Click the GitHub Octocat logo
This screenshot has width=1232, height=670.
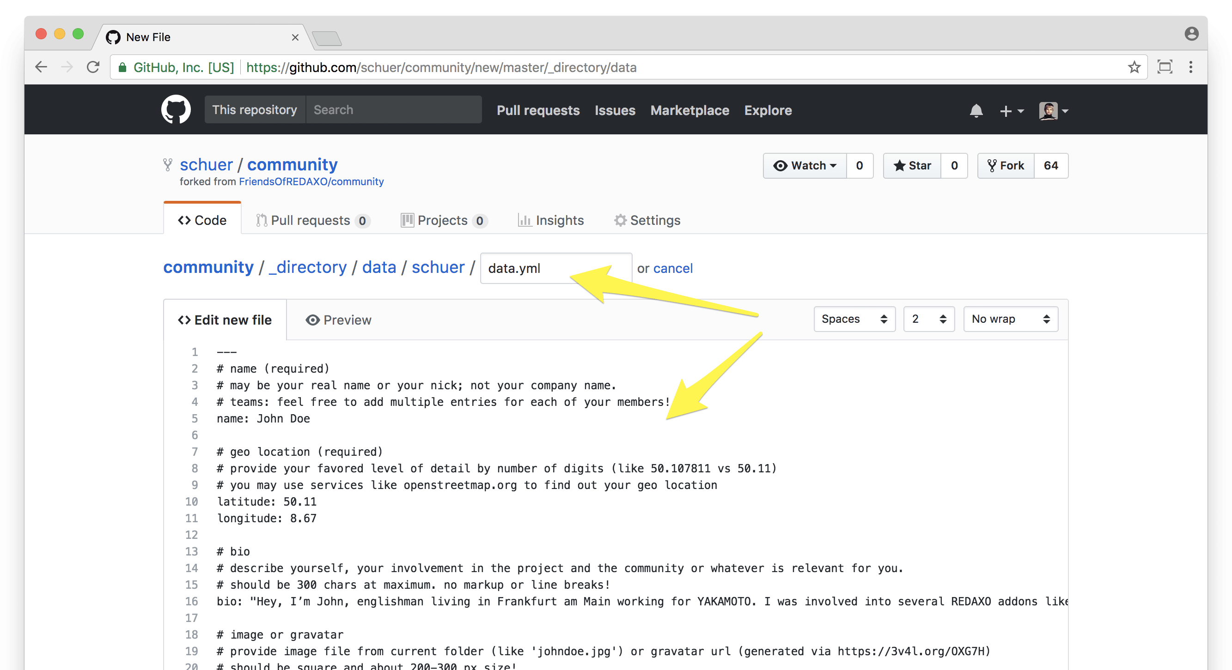tap(176, 109)
